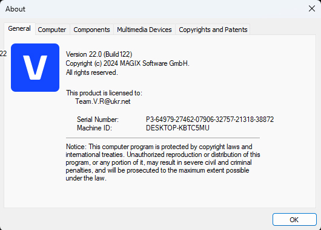321x230 pixels.
Task: Select the General tab
Action: coord(19,28)
